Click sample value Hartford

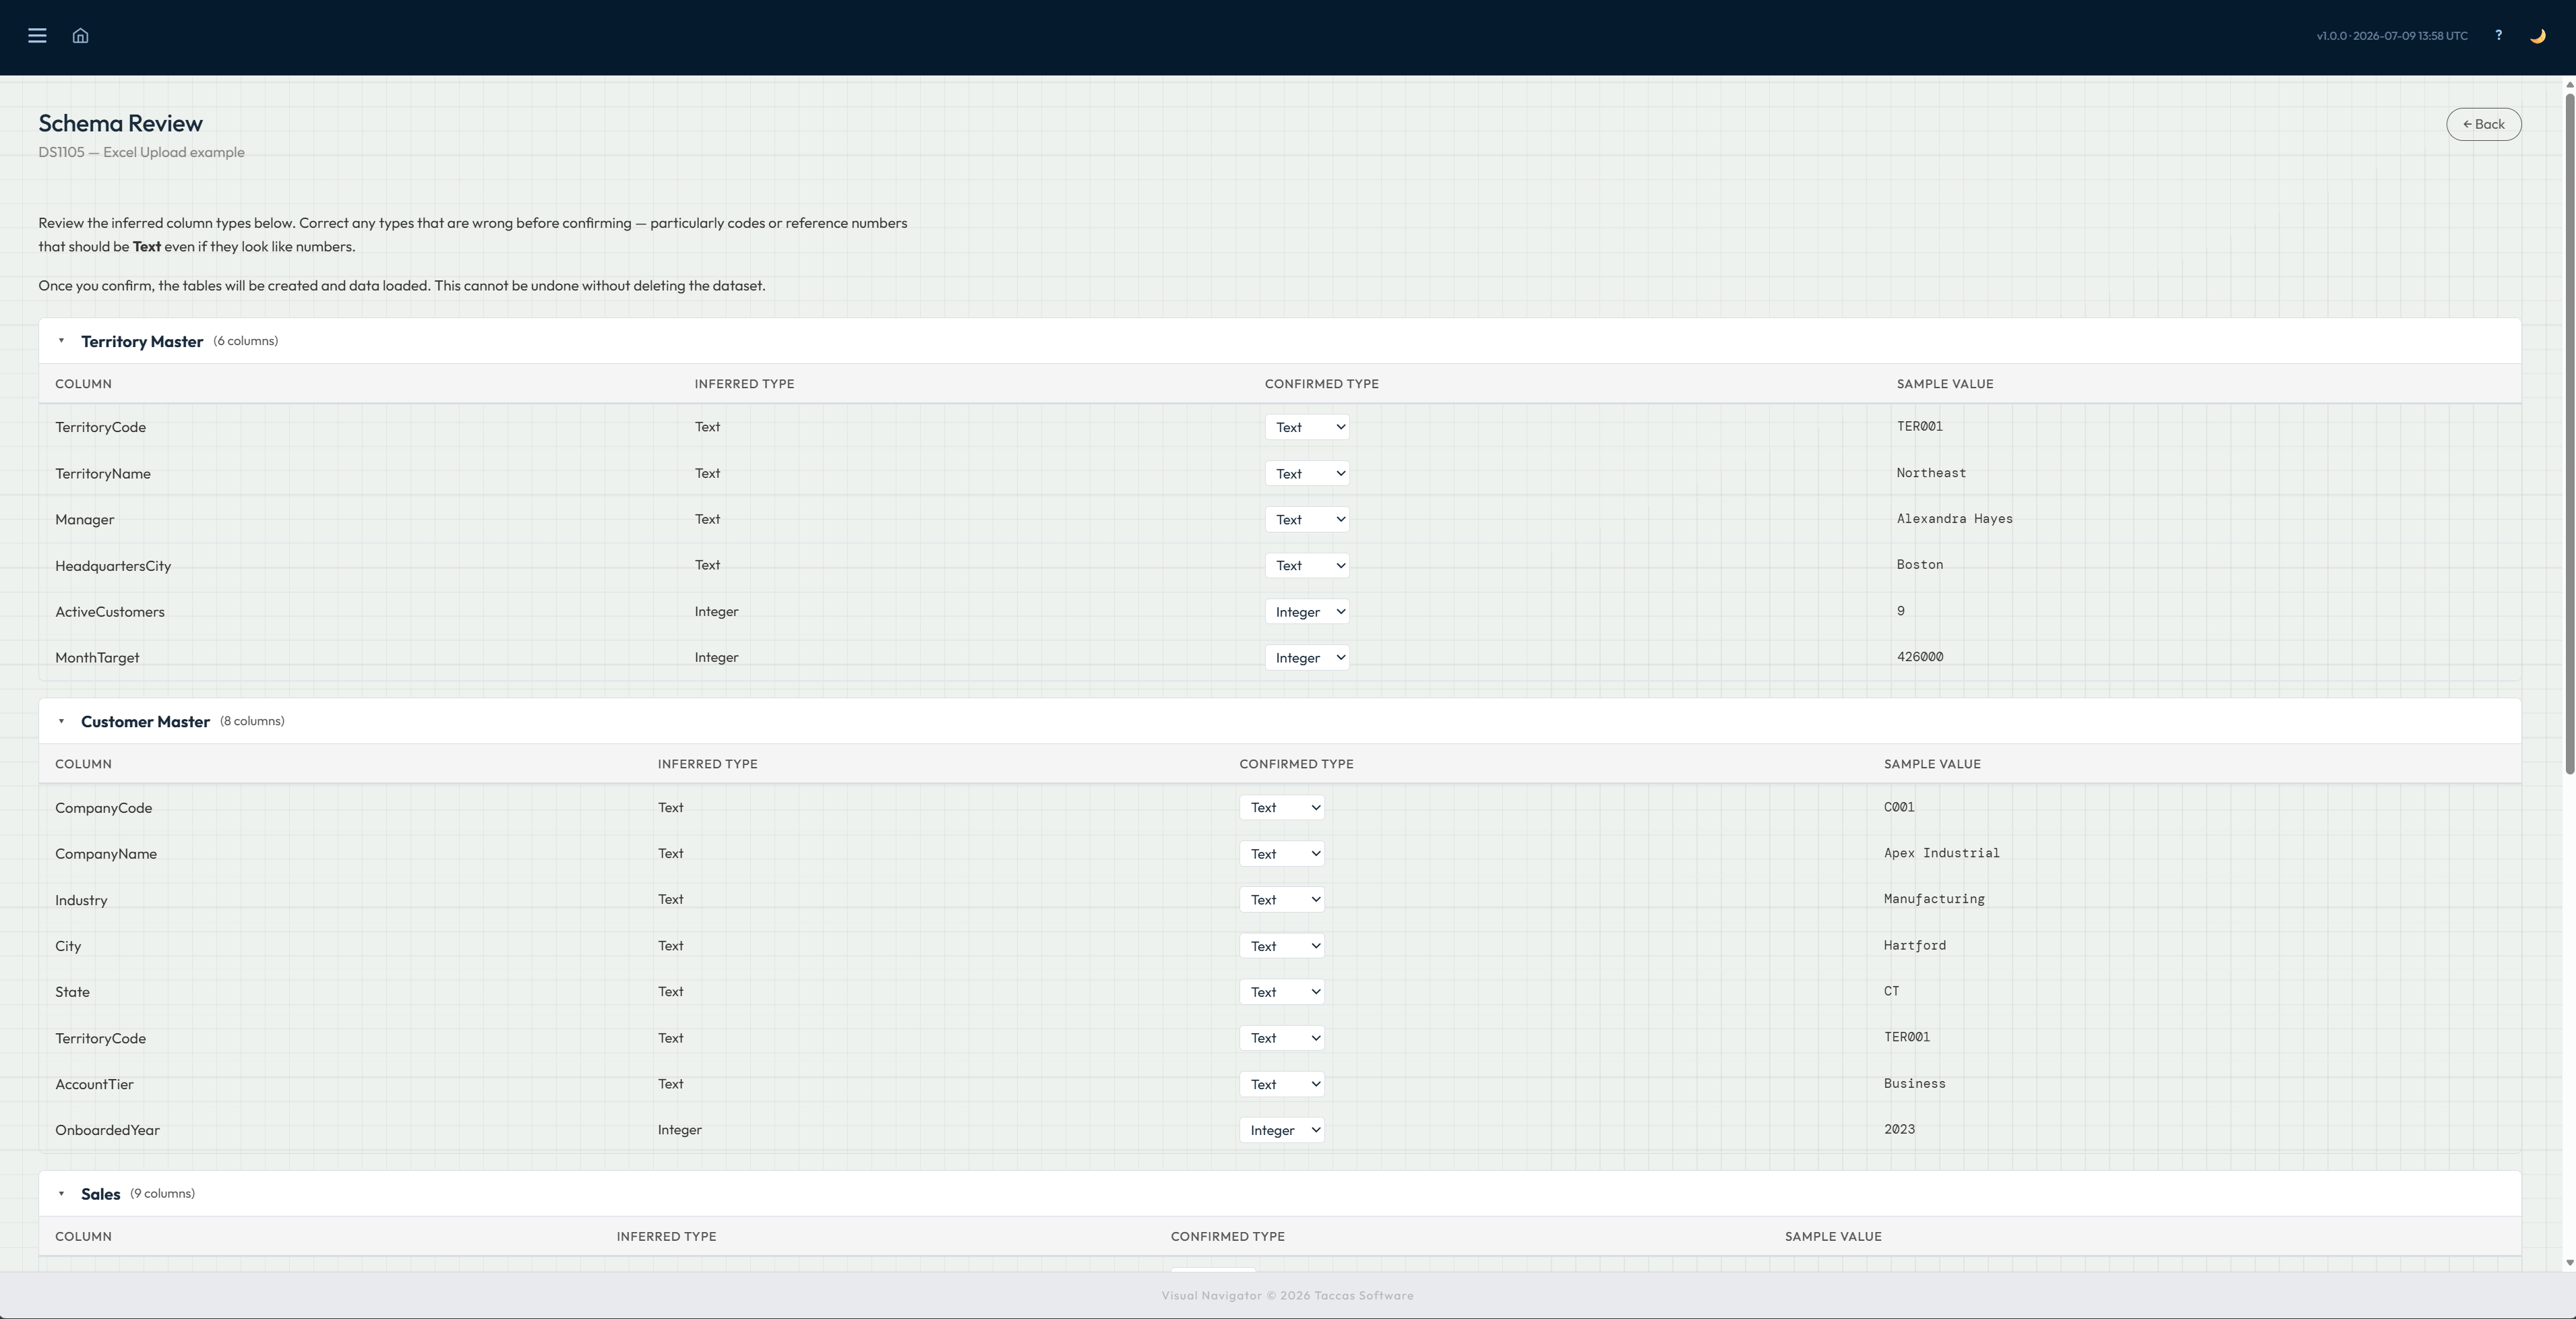tap(1914, 945)
